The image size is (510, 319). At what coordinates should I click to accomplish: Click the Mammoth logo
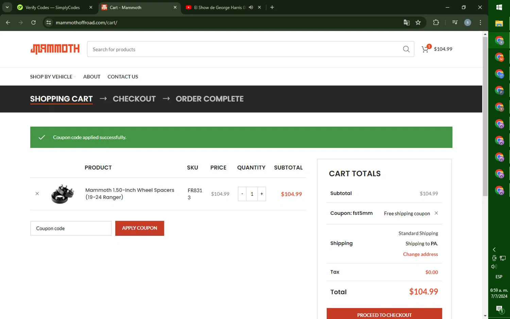55,49
